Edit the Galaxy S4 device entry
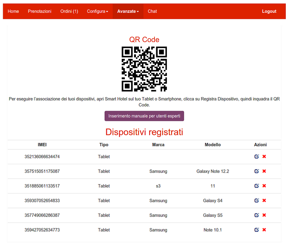This screenshot has width=290, height=247. point(256,200)
